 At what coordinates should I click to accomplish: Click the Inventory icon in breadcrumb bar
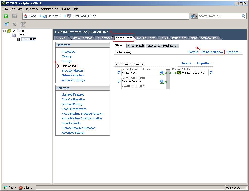45,16
